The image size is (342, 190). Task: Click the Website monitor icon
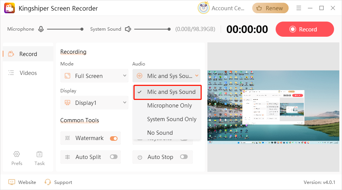point(11,182)
